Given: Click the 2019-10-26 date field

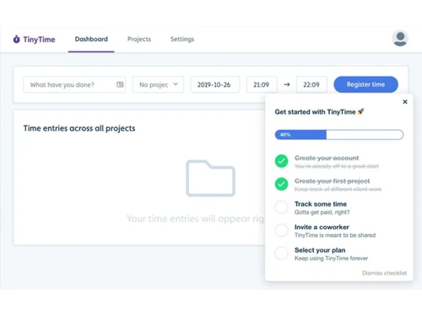Looking at the screenshot, I should [215, 84].
